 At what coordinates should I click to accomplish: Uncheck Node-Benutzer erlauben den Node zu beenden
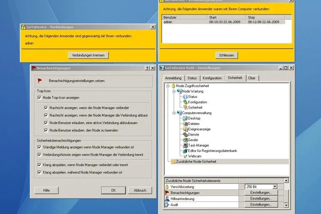[46, 130]
